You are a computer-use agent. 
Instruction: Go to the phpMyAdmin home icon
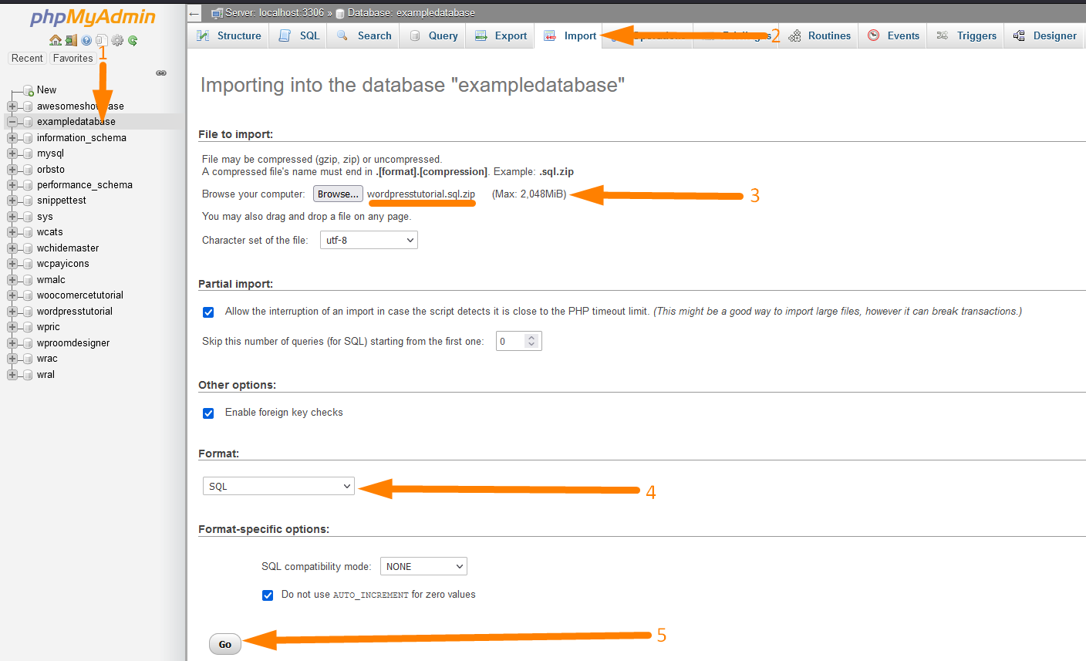pos(56,40)
